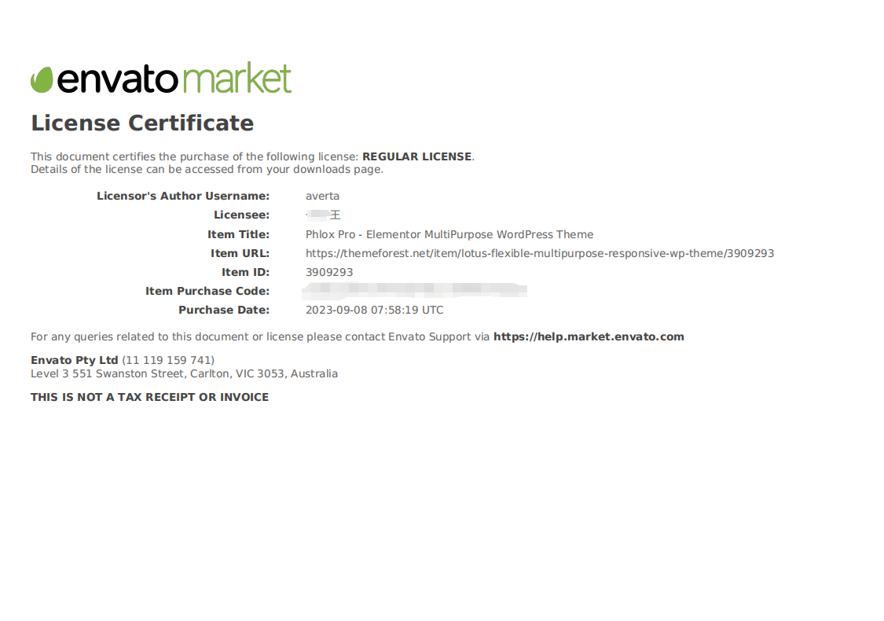
Task: Select the 2023-09-08 purchase date timestamp
Action: tap(374, 310)
